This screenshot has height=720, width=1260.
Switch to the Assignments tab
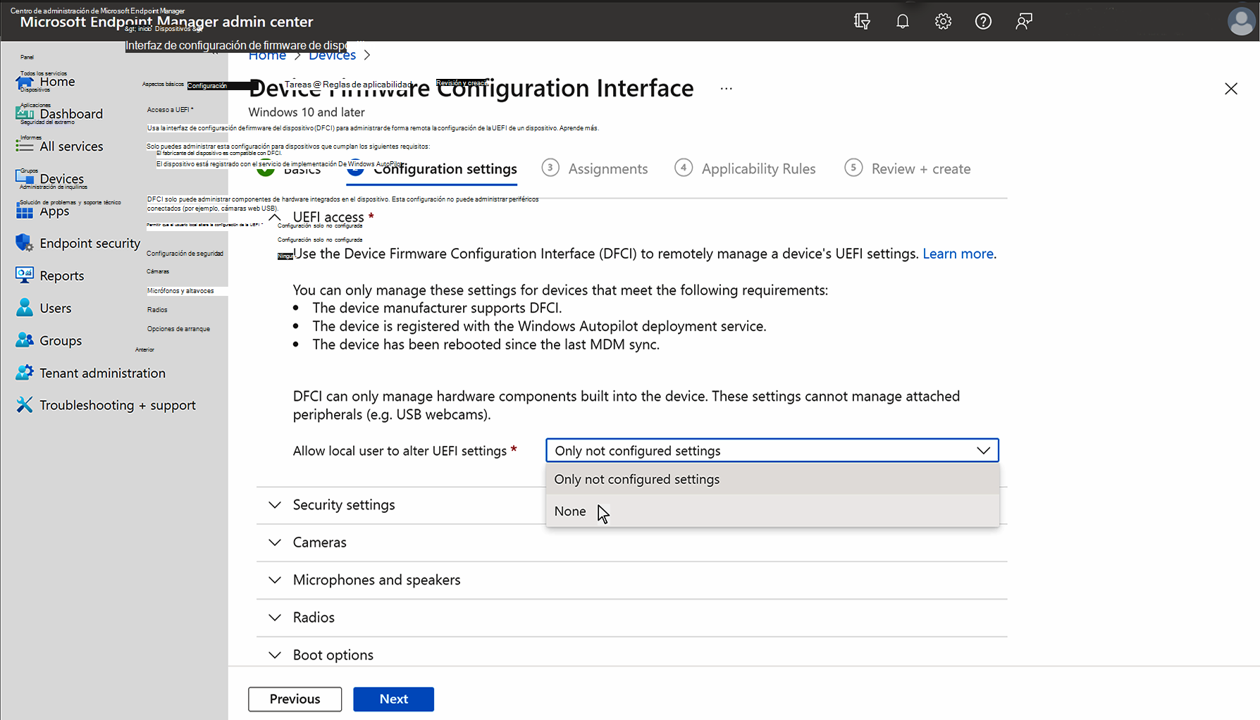[608, 168]
